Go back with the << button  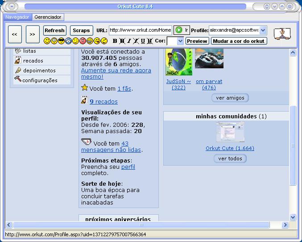pos(15,34)
